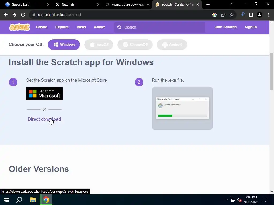Open the Ideas menu item
Viewport: 274px width, 205px height.
point(81,27)
